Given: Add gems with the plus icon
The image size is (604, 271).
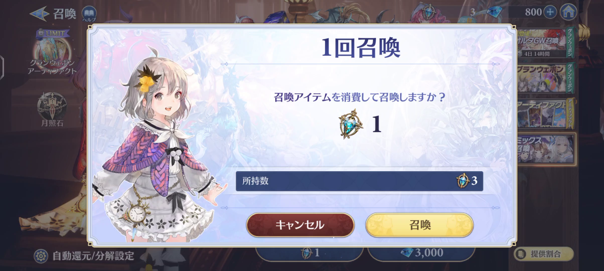Looking at the screenshot, I should click(x=550, y=12).
